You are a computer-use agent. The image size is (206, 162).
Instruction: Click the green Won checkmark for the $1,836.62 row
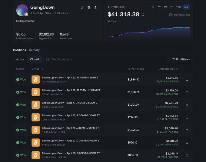18,80
